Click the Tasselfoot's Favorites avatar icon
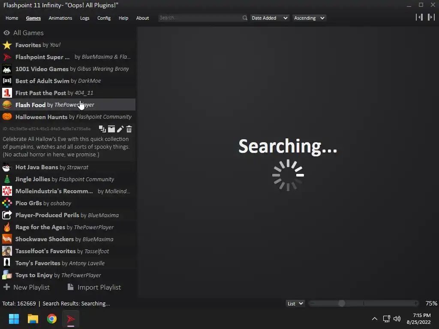The height and width of the screenshot is (329, 439). coord(7,251)
